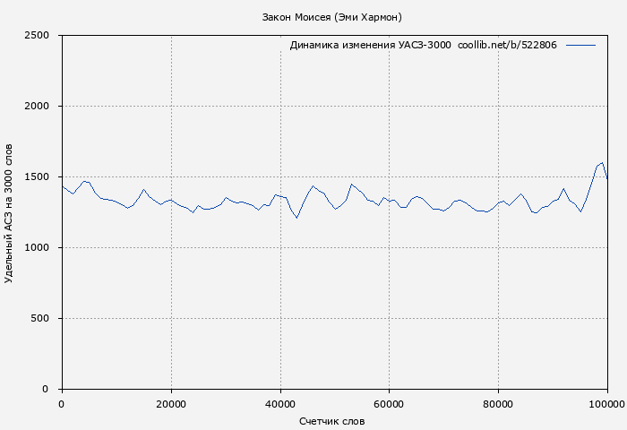This screenshot has width=627, height=430.
Task: Open the coollib.net/b/522806 link text
Action: pyautogui.click(x=507, y=45)
